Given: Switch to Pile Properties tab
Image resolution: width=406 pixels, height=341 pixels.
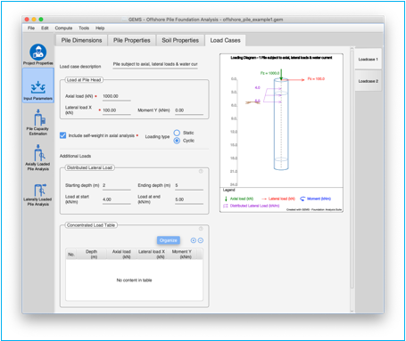Looking at the screenshot, I should tap(132, 40).
